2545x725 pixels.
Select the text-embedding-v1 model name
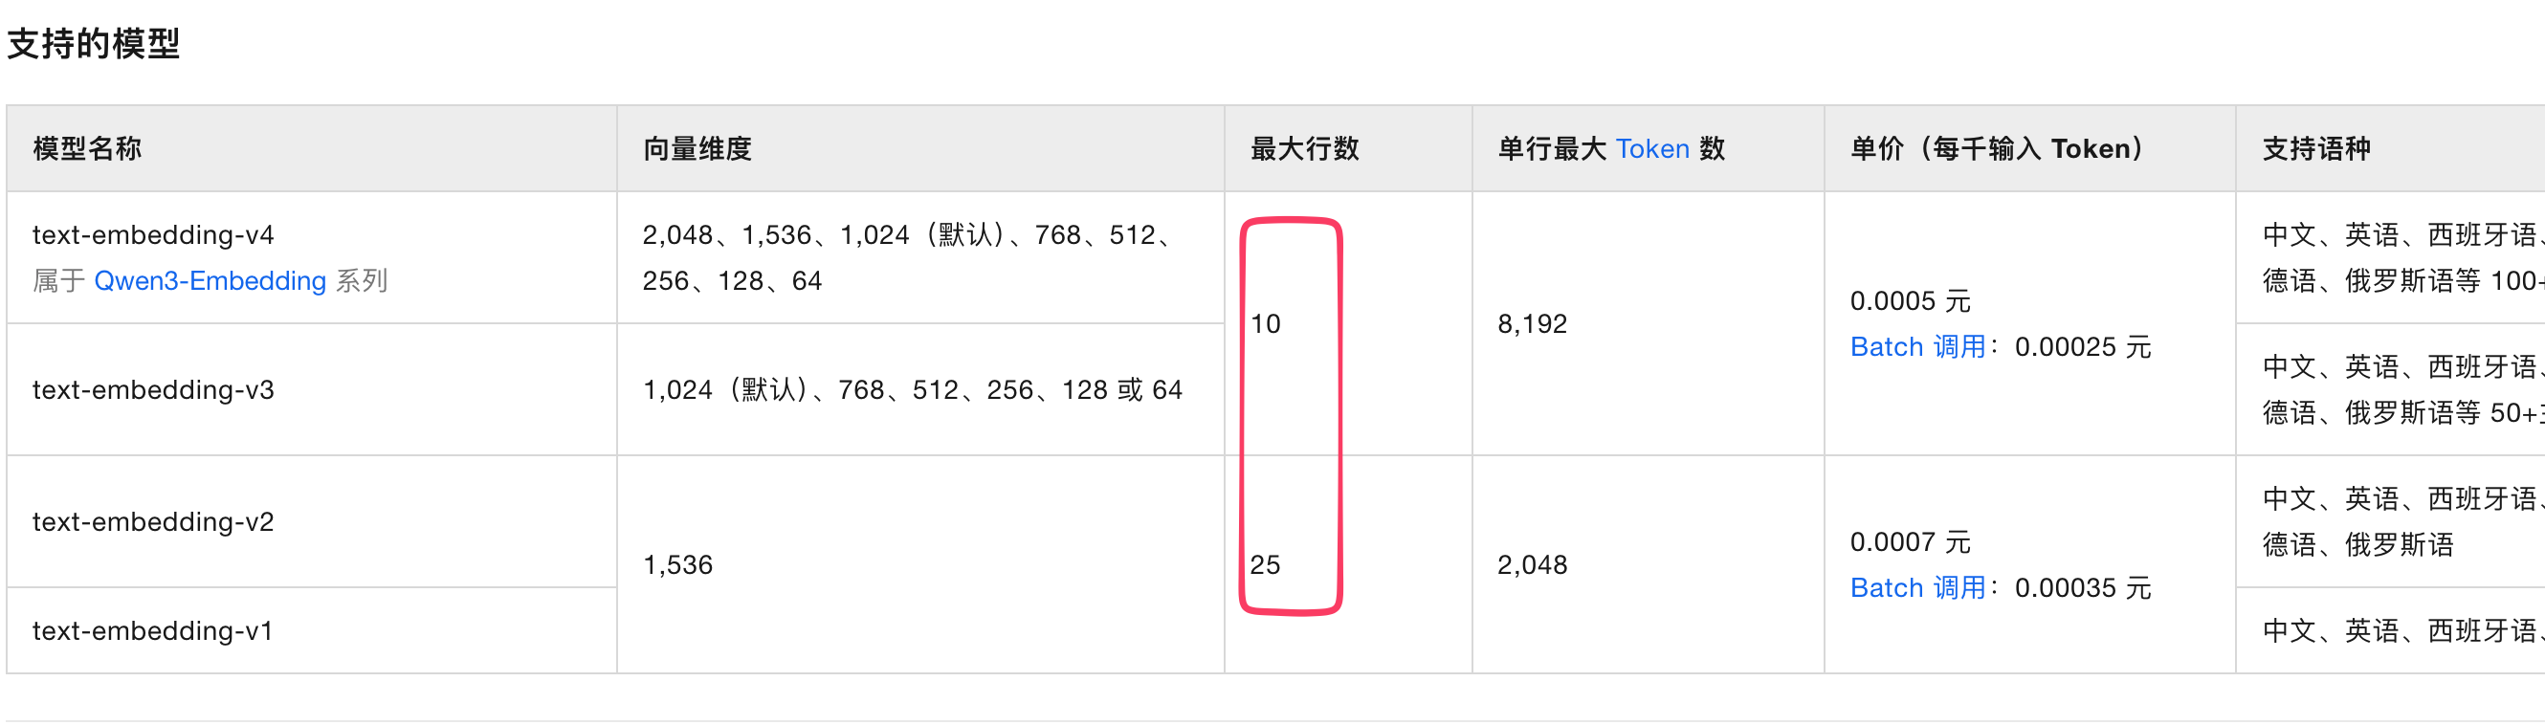pos(153,631)
